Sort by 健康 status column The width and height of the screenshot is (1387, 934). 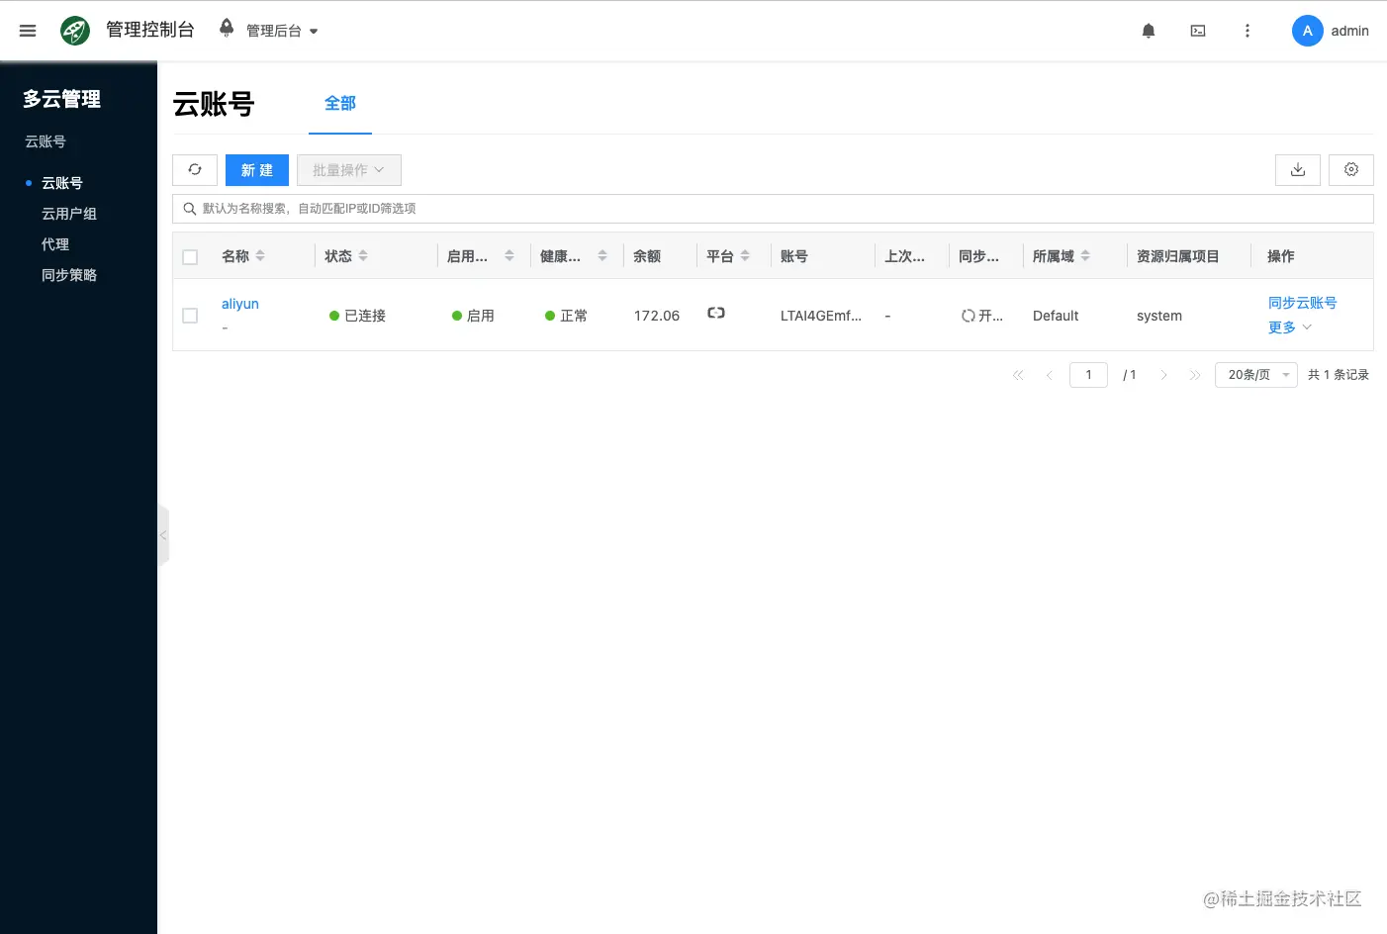click(602, 255)
